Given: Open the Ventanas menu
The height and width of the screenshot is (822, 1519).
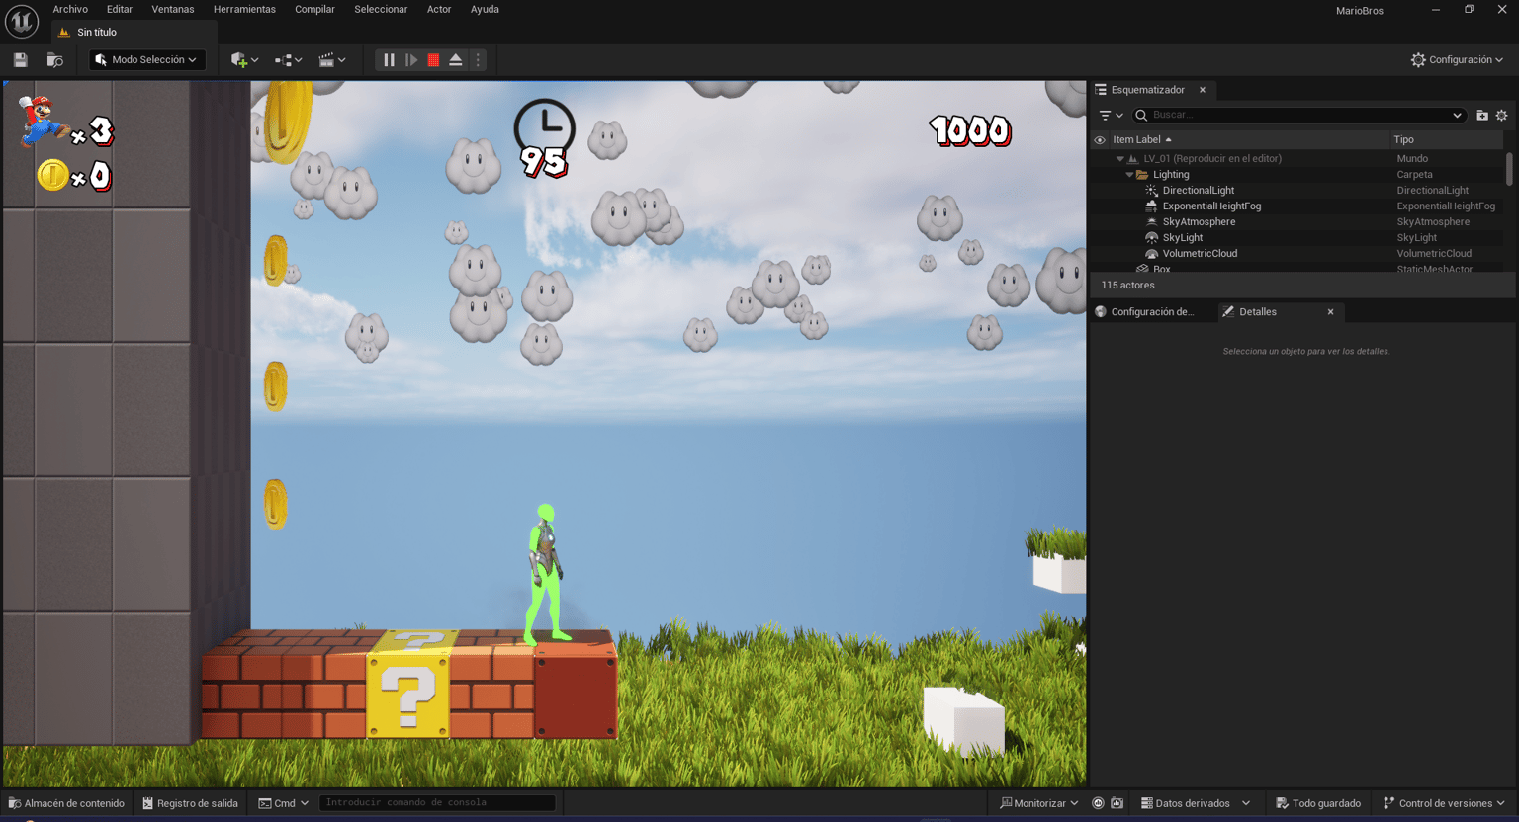Looking at the screenshot, I should point(173,9).
